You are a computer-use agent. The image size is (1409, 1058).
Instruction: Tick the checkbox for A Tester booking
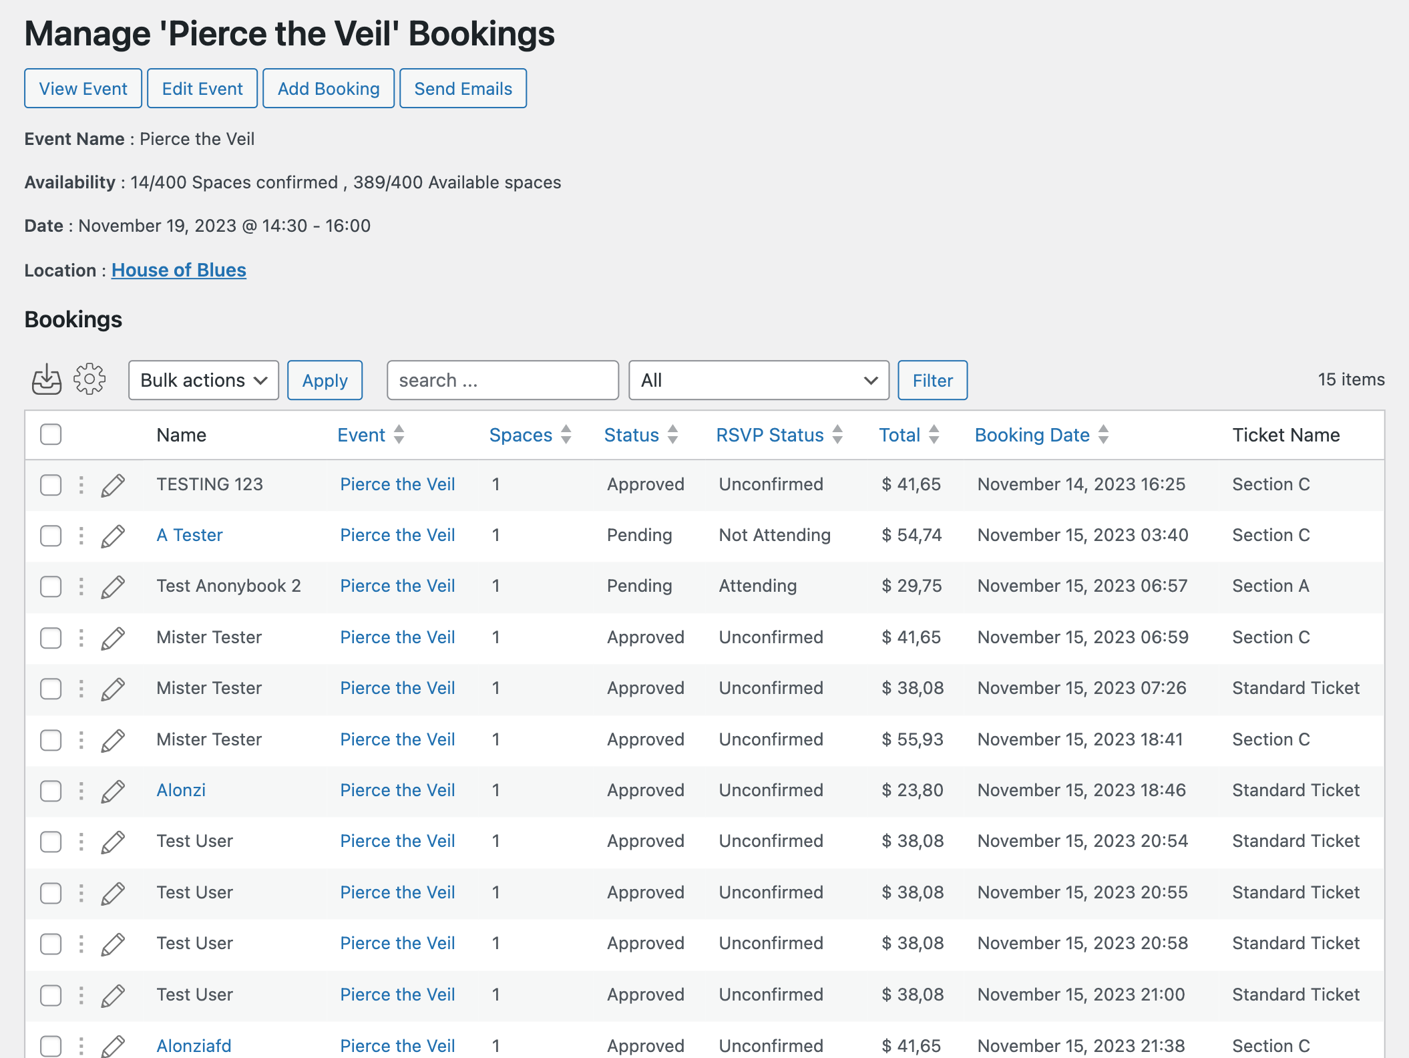click(x=51, y=536)
